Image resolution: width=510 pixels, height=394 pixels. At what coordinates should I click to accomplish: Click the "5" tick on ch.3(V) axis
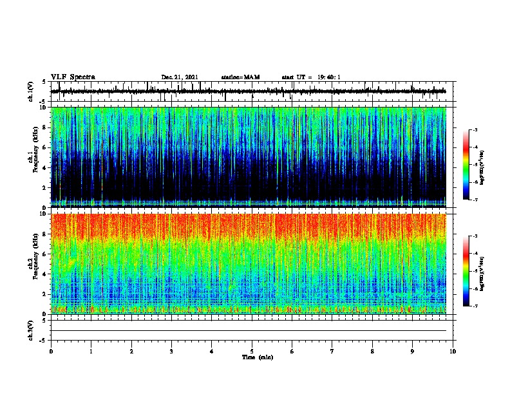[x=44, y=321]
